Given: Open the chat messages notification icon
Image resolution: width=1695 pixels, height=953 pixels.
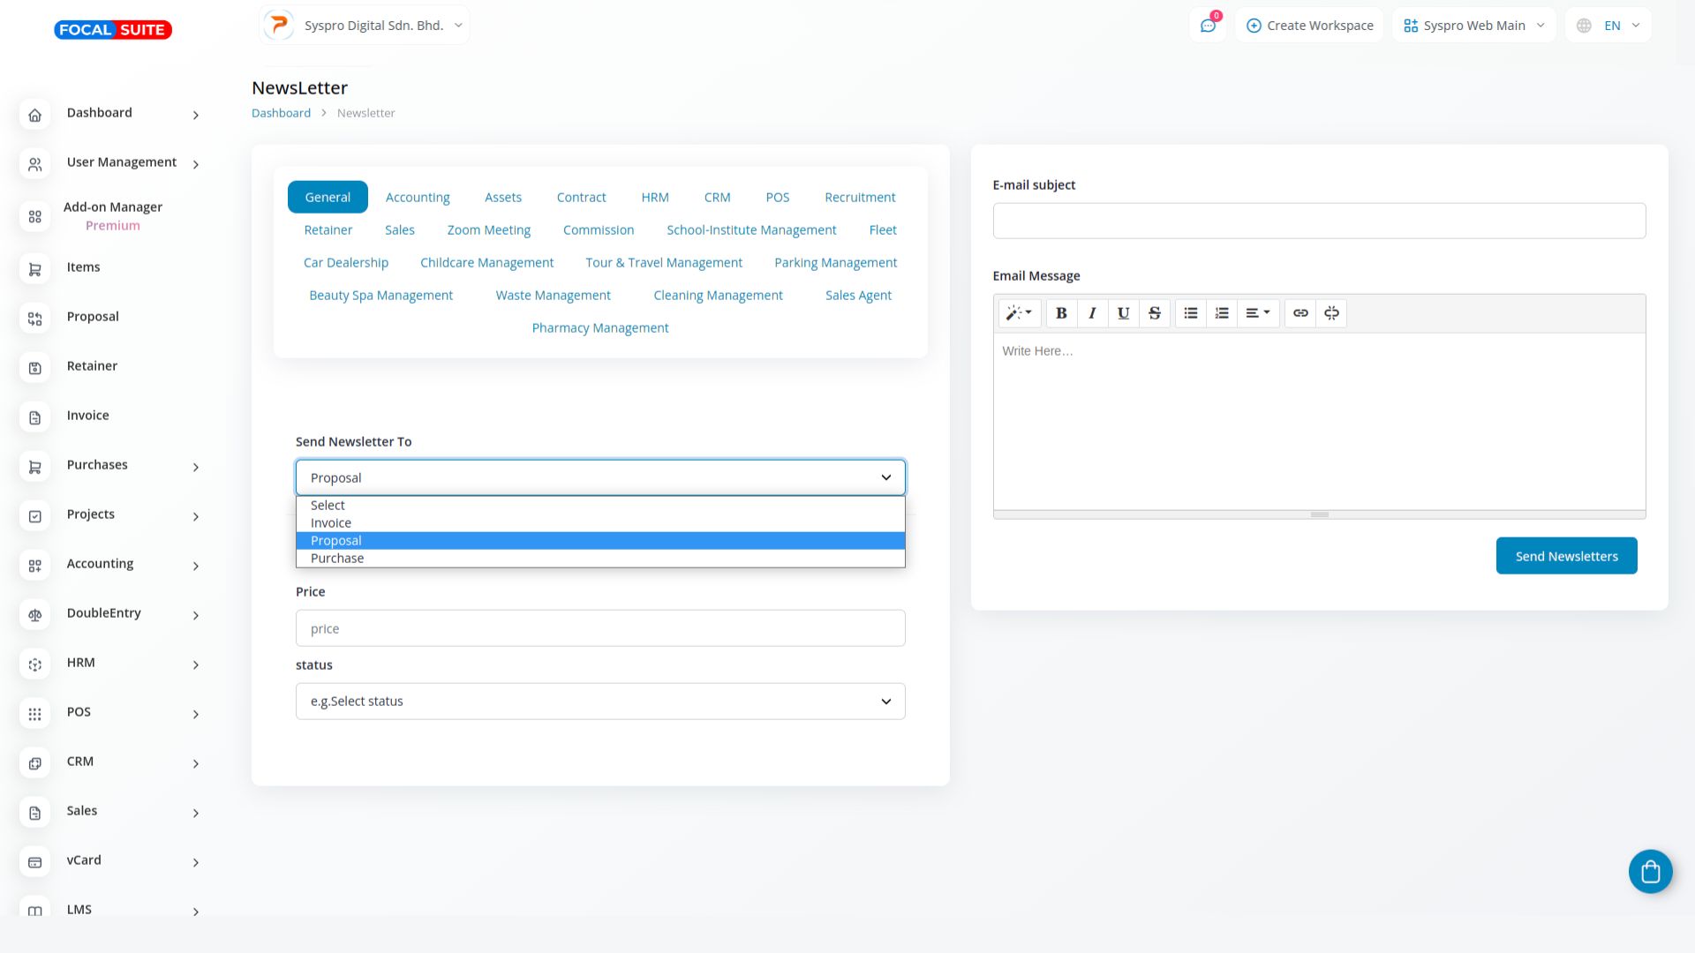Looking at the screenshot, I should tap(1208, 26).
